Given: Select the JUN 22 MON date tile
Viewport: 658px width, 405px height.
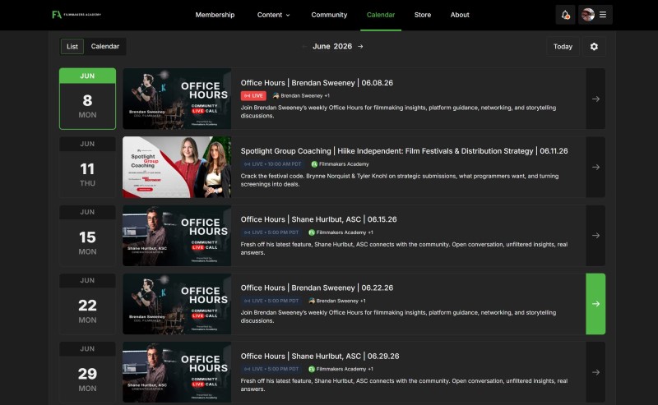Looking at the screenshot, I should click(87, 304).
